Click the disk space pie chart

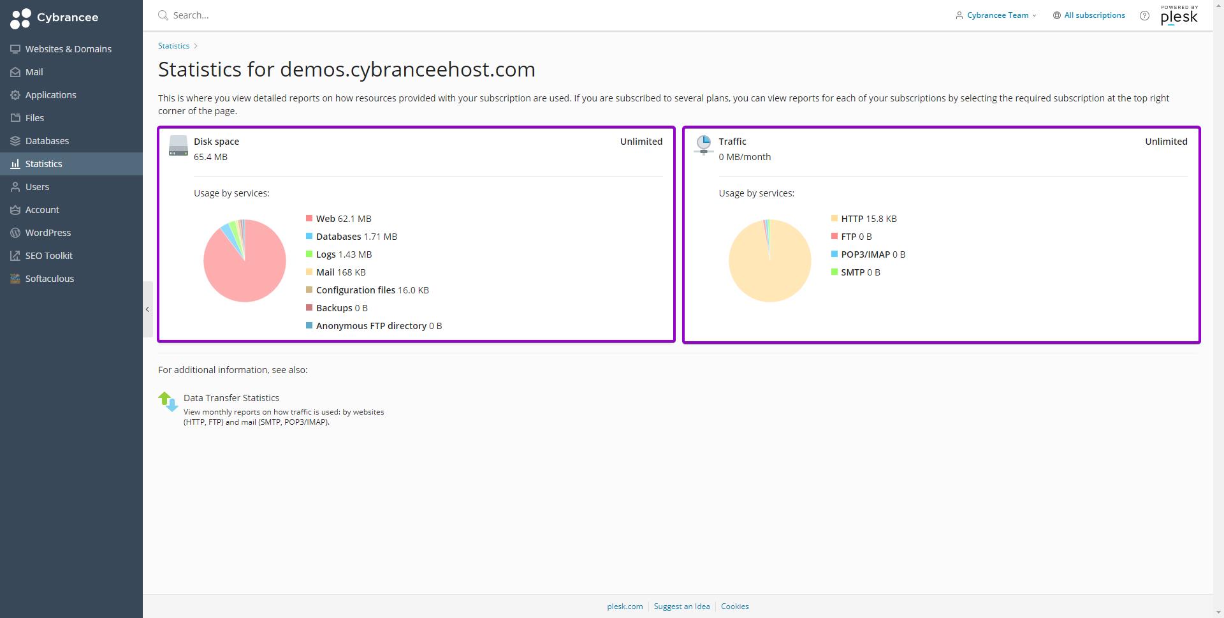pos(245,260)
